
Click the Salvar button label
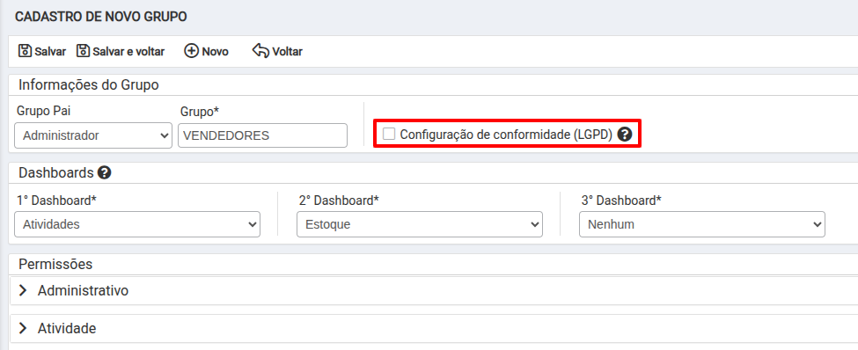[50, 51]
